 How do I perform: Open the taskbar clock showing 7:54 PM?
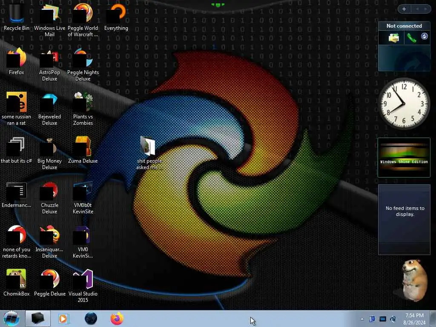(x=414, y=319)
